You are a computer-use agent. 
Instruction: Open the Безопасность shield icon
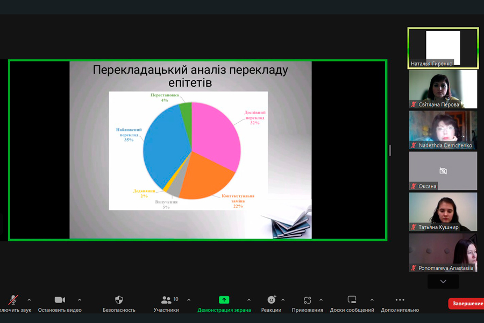pos(119,300)
